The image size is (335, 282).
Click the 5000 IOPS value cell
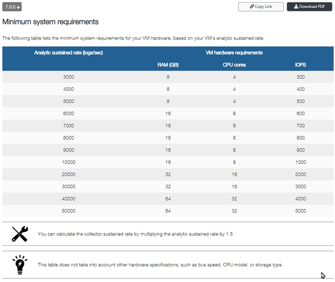pyautogui.click(x=300, y=211)
